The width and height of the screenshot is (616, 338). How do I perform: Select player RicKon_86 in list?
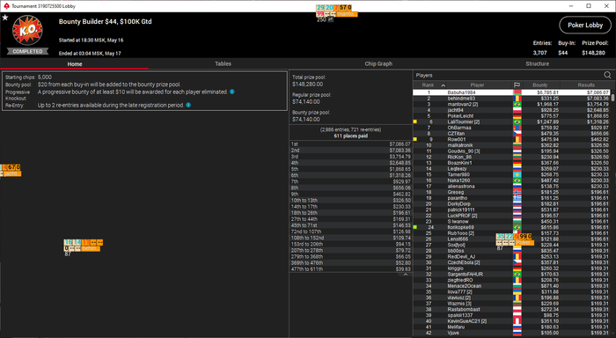pos(511,157)
